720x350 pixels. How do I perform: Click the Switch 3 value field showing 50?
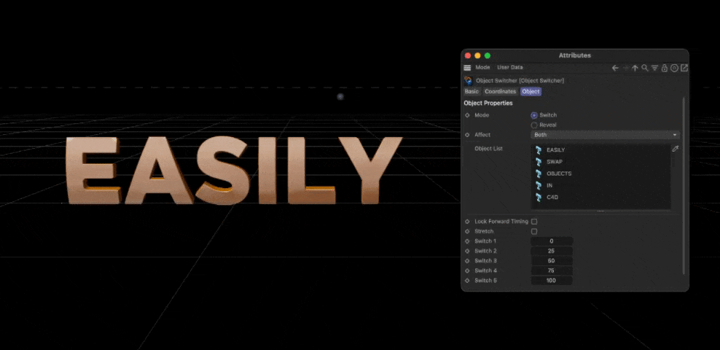[552, 261]
